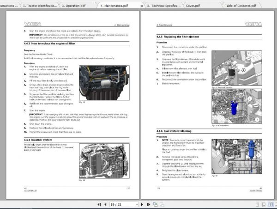Switch to single page layout view
Screen dimensions: 277x209
pos(258,204)
